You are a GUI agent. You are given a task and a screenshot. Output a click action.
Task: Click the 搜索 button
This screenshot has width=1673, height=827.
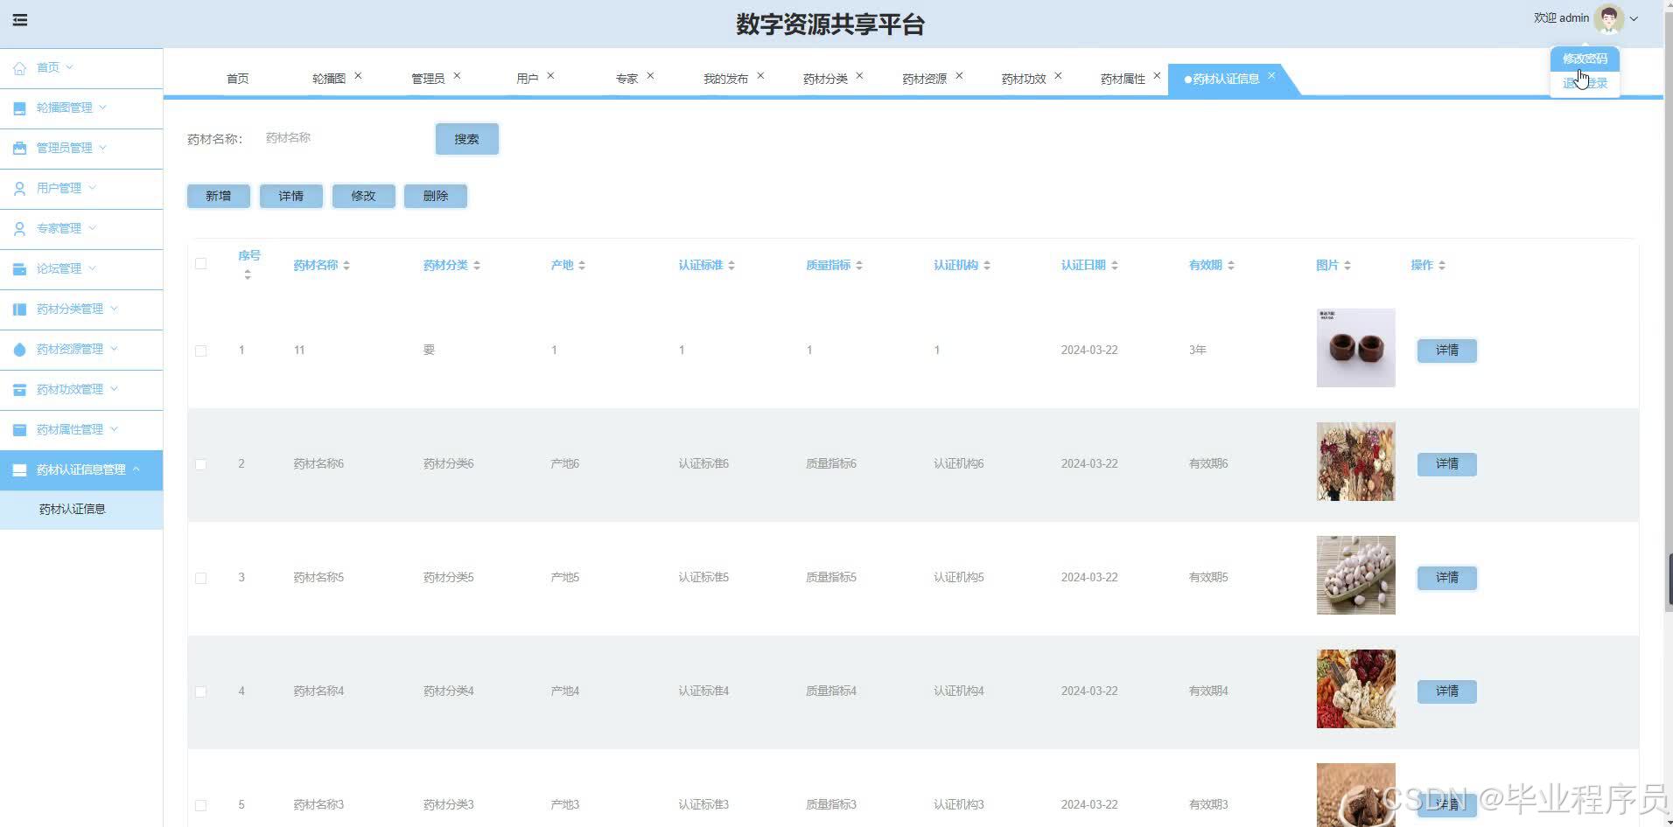click(x=466, y=139)
